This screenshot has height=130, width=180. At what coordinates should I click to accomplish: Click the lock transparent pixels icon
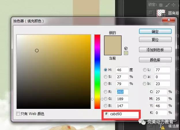pos(161,5)
